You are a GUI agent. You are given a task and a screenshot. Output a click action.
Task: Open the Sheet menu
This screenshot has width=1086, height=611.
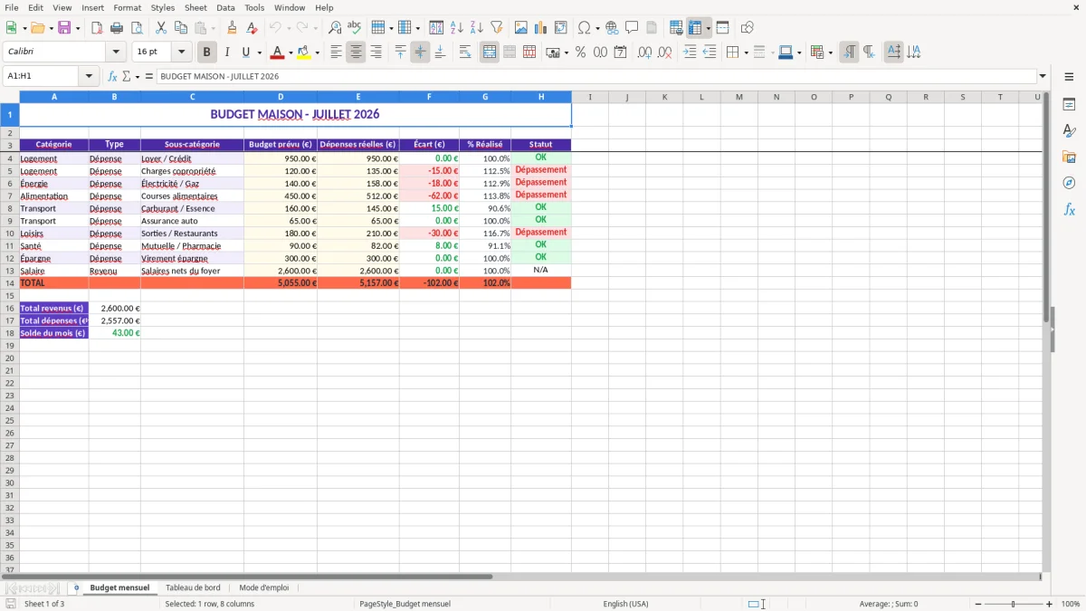click(x=195, y=7)
